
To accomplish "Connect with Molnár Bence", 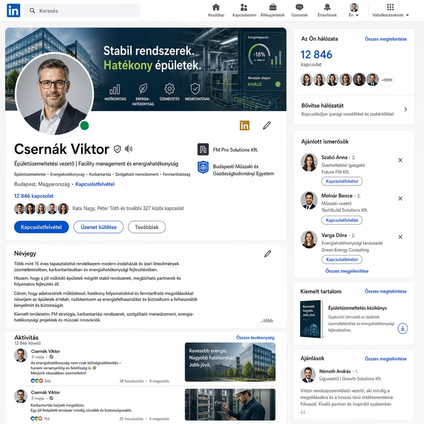I will pyautogui.click(x=342, y=220).
